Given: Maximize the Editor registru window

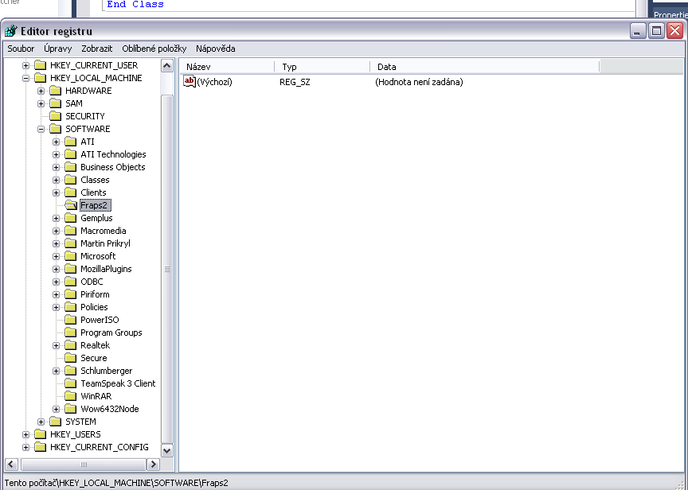Looking at the screenshot, I should point(656,31).
